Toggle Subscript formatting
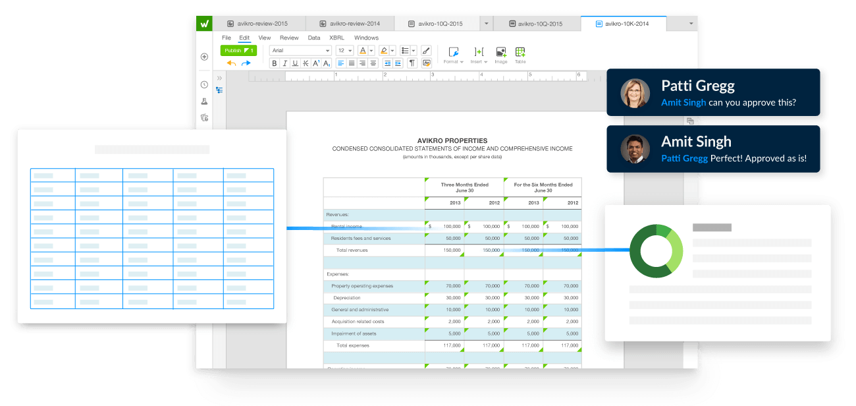This screenshot has height=406, width=856. (x=327, y=63)
